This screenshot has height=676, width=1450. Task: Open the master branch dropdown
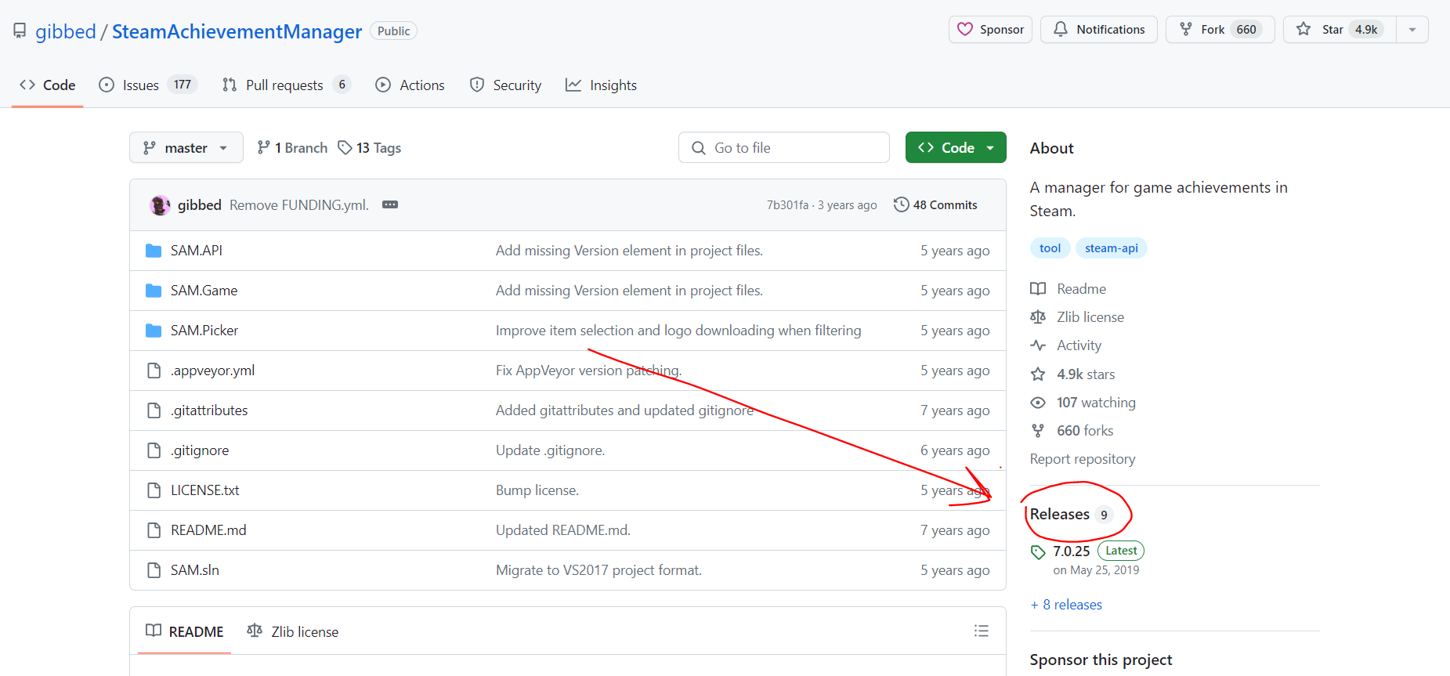tap(186, 148)
